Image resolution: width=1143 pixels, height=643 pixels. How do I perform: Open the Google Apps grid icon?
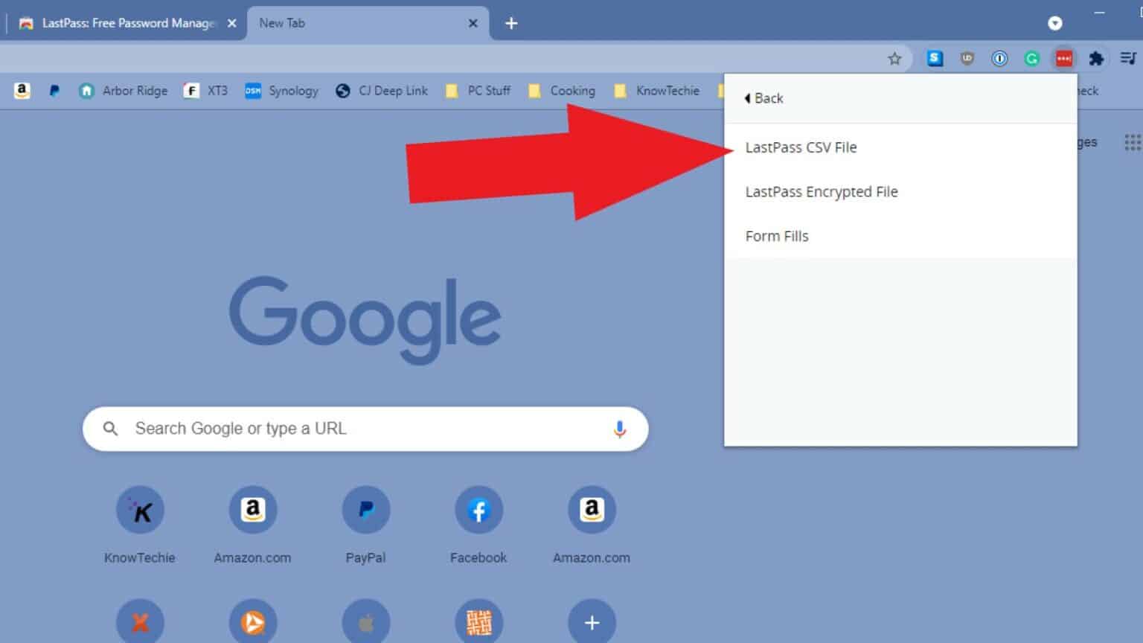(x=1133, y=141)
